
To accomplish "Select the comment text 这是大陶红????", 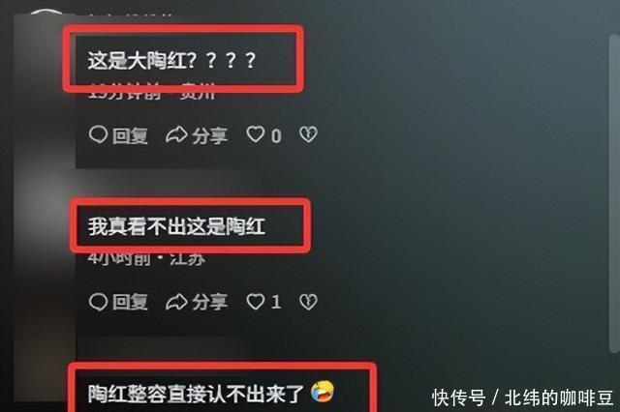I will click(172, 60).
